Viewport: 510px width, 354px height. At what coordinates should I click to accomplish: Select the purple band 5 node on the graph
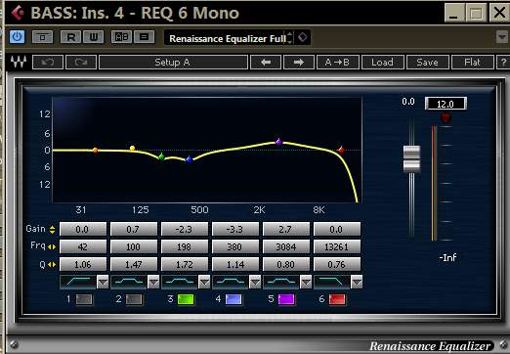[x=278, y=142]
